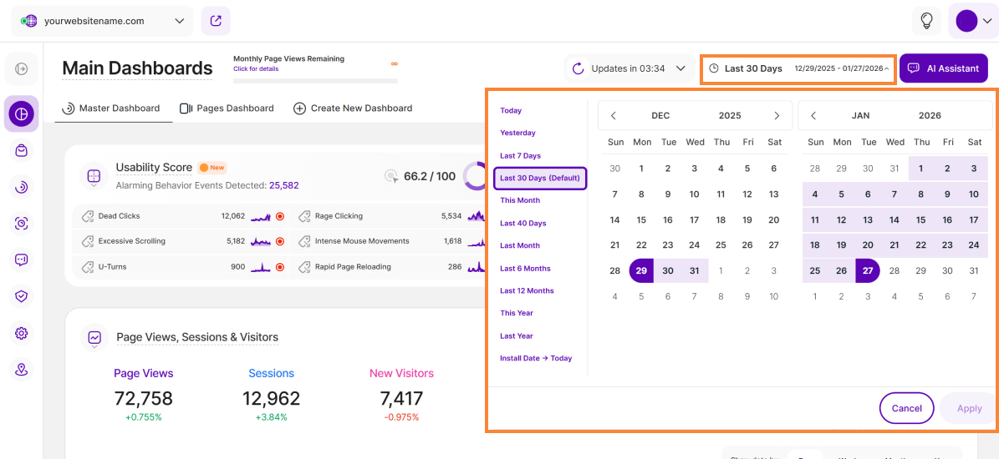Select Last 12 Months preset
This screenshot has width=999, height=459.
tap(527, 290)
